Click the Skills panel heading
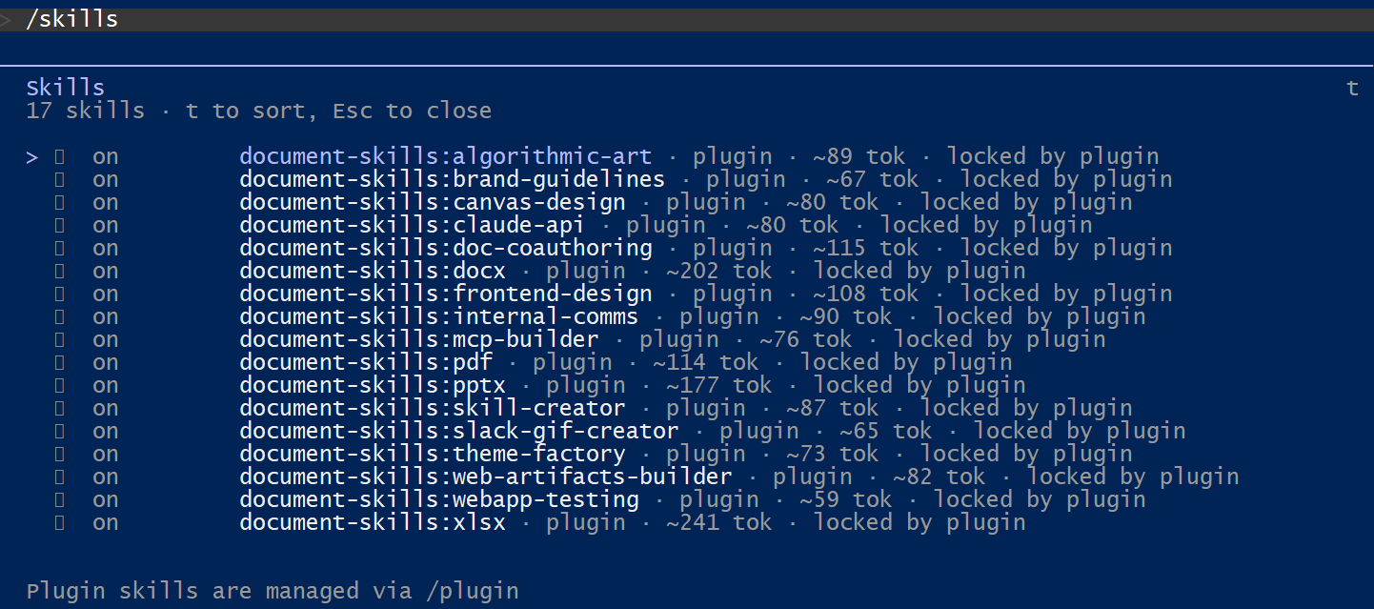Image resolution: width=1374 pixels, height=609 pixels. pyautogui.click(x=66, y=88)
